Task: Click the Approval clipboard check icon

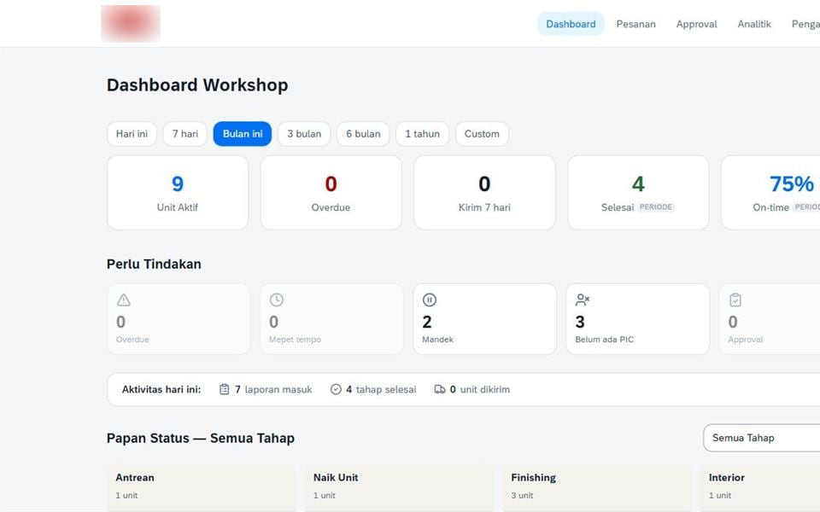Action: (x=735, y=300)
